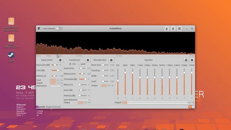The image size is (231, 130).
Task: Adjust the Reverberation Level slider
Action: tap(105, 81)
